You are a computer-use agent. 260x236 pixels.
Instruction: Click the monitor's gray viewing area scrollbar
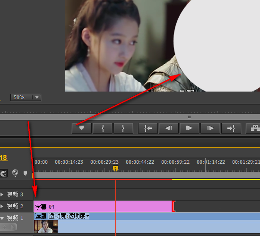pos(130,117)
